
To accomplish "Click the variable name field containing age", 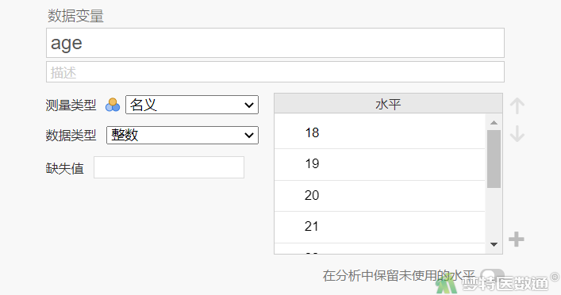I will 275,43.
